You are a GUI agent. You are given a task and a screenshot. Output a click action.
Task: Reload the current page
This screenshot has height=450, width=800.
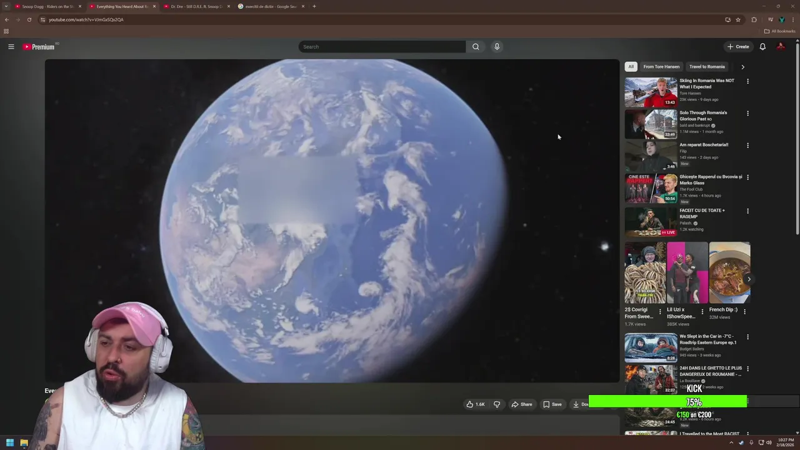[29, 19]
